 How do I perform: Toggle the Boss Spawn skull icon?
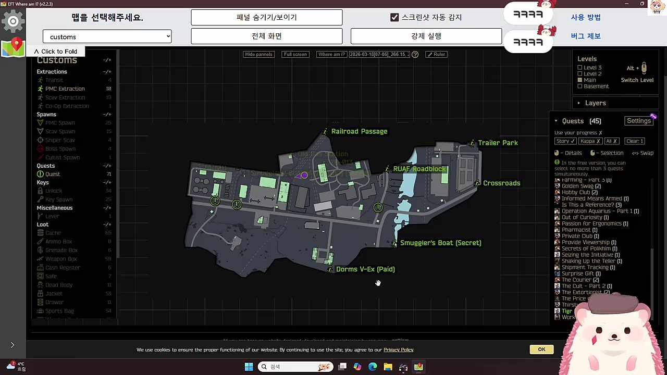tap(40, 149)
